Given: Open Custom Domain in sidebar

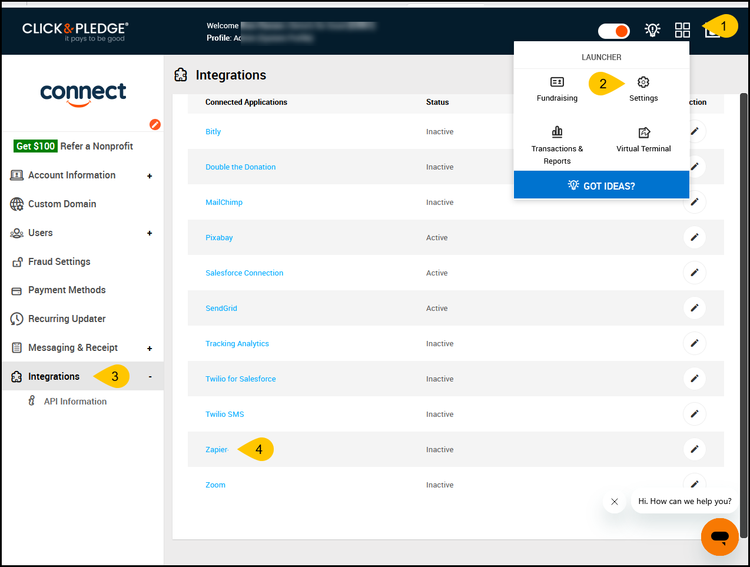Looking at the screenshot, I should tap(62, 204).
